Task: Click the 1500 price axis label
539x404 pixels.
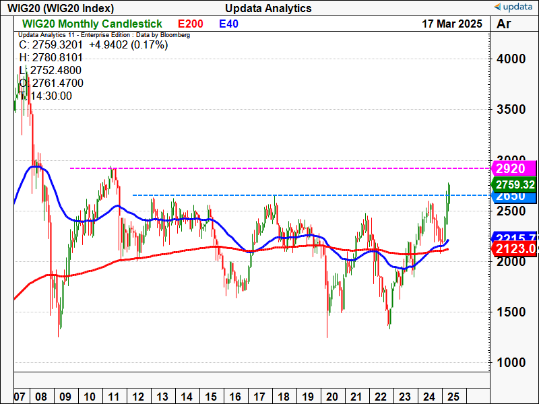Action: coord(511,312)
